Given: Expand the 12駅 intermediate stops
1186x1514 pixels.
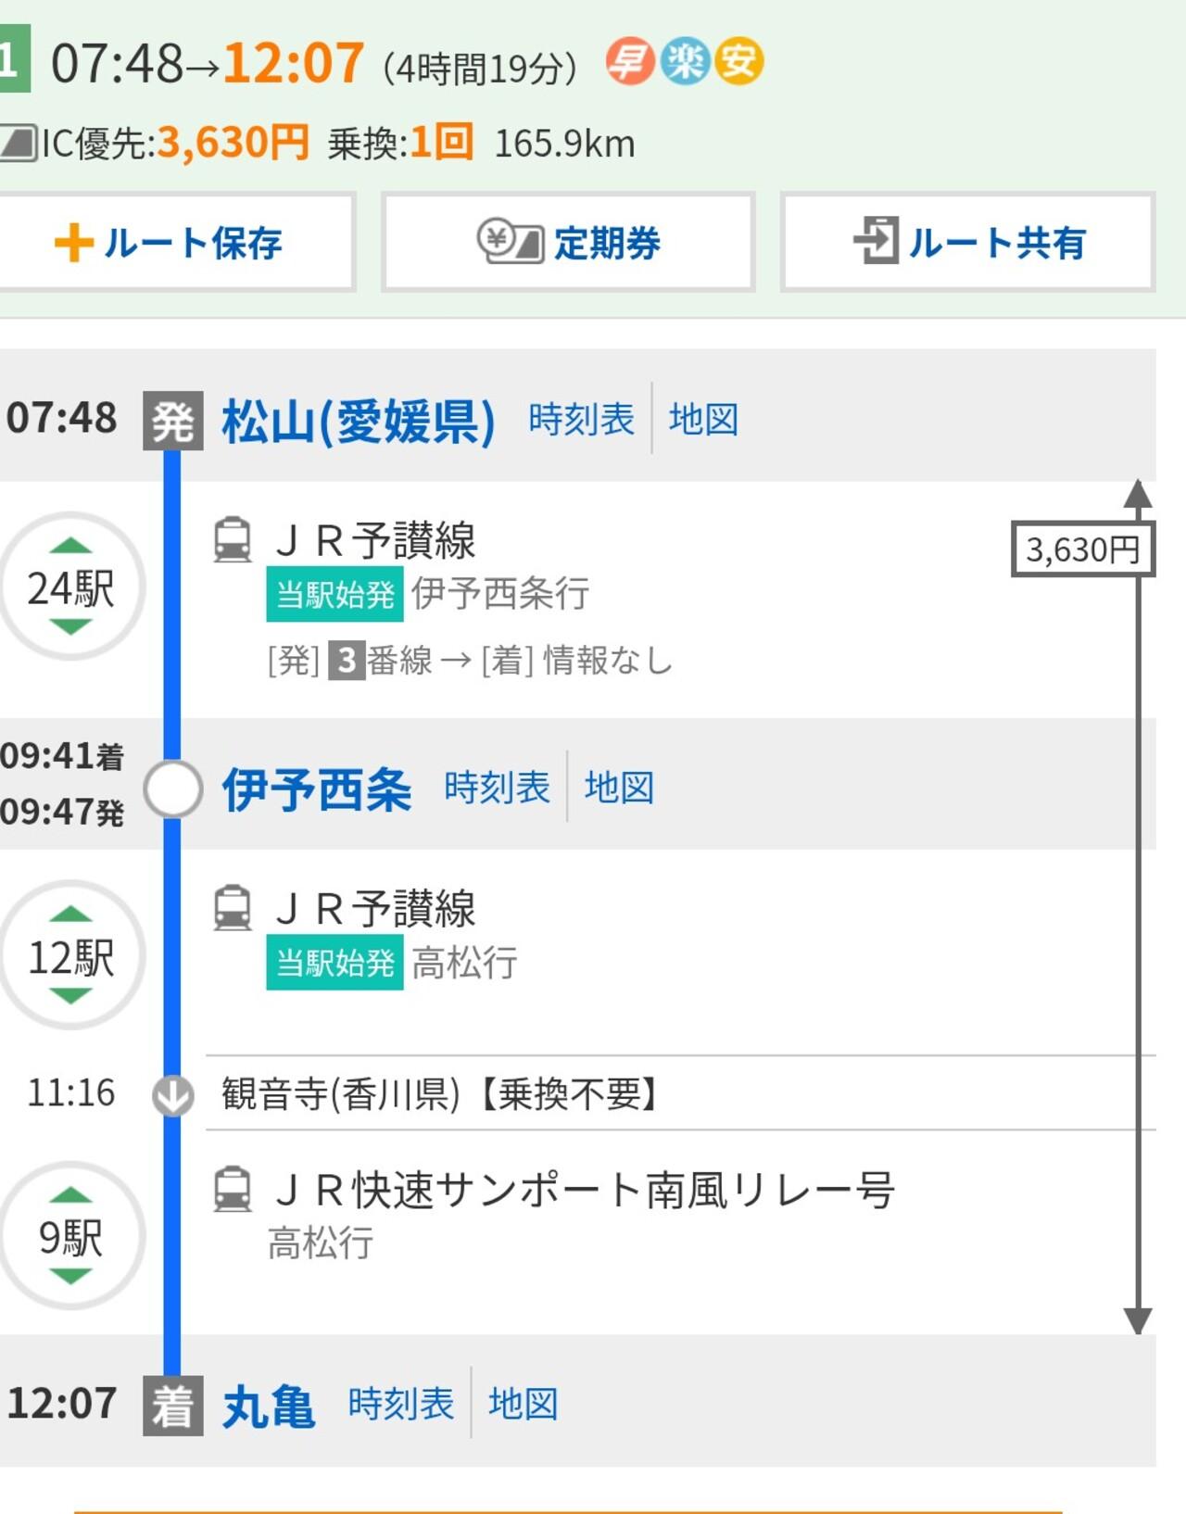Looking at the screenshot, I should (x=71, y=955).
